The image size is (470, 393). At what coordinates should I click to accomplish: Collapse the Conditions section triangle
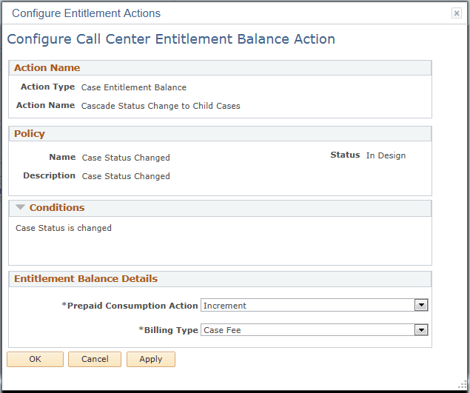pyautogui.click(x=20, y=207)
